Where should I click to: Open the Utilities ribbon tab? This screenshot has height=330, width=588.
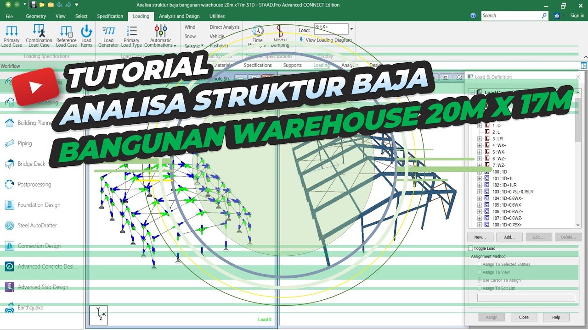(217, 16)
